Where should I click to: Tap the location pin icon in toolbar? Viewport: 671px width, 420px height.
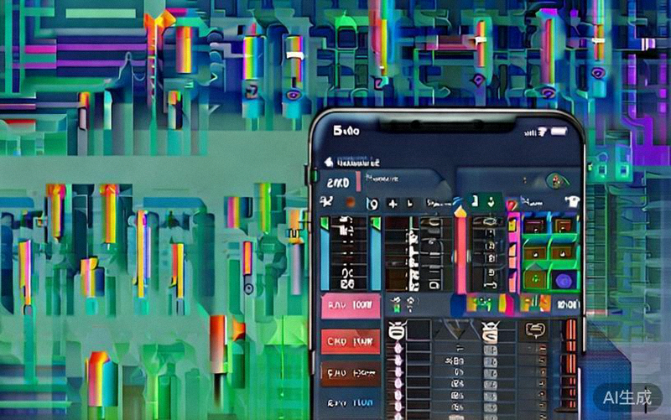tap(372, 203)
